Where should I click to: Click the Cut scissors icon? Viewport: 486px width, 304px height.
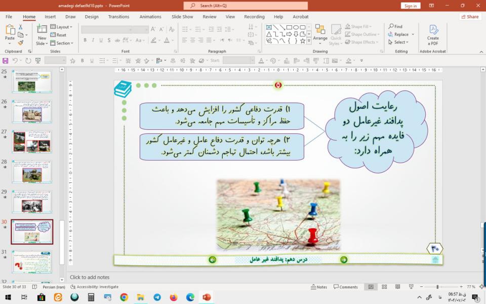click(21, 27)
